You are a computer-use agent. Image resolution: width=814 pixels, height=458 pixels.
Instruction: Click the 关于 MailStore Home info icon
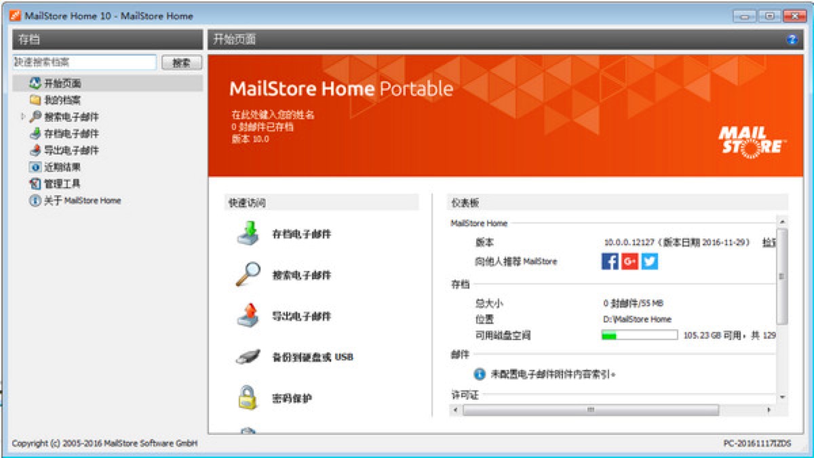[x=35, y=201]
